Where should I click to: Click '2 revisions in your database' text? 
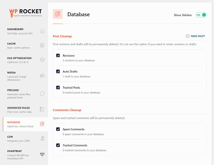[x=79, y=61]
